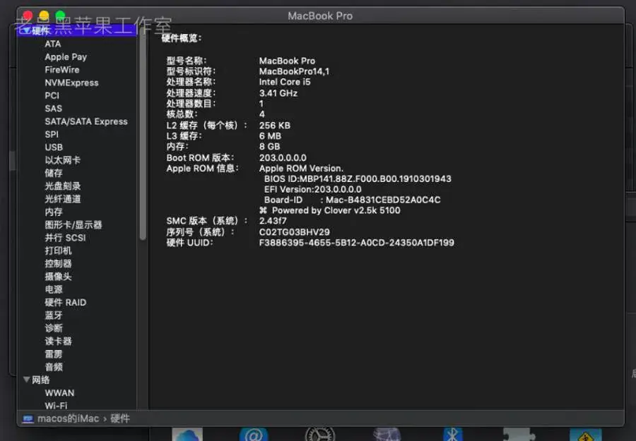
Task: Choose 打印机 from the sidebar
Action: pos(58,250)
